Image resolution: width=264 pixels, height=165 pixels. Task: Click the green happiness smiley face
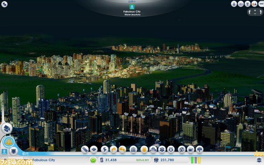(x=93, y=160)
